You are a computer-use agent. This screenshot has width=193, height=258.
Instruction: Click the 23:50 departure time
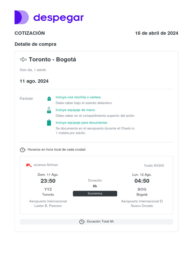click(x=48, y=181)
